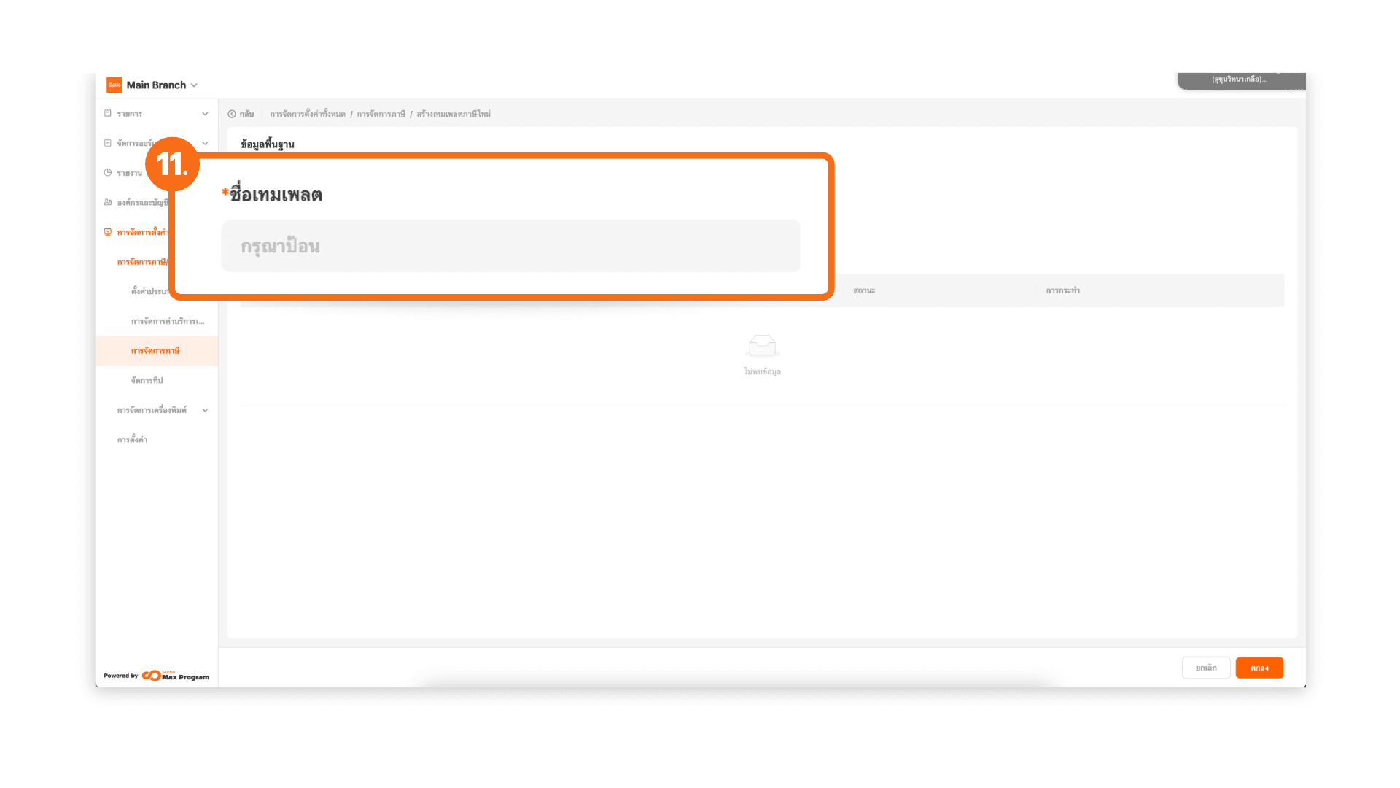Open the Main Branch dropdown
Viewport: 1400px width, 788px height.
(x=194, y=85)
